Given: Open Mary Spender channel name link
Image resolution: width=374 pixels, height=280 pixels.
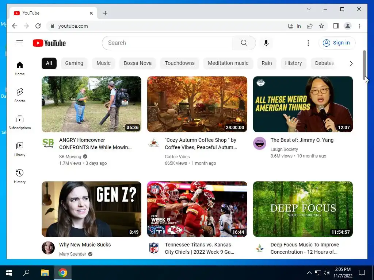Looking at the screenshot, I should click(x=73, y=254).
